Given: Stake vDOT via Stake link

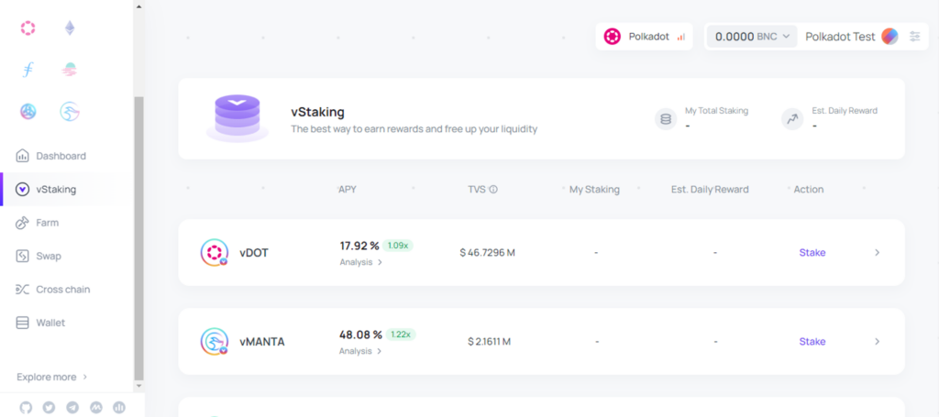Looking at the screenshot, I should pyautogui.click(x=812, y=252).
